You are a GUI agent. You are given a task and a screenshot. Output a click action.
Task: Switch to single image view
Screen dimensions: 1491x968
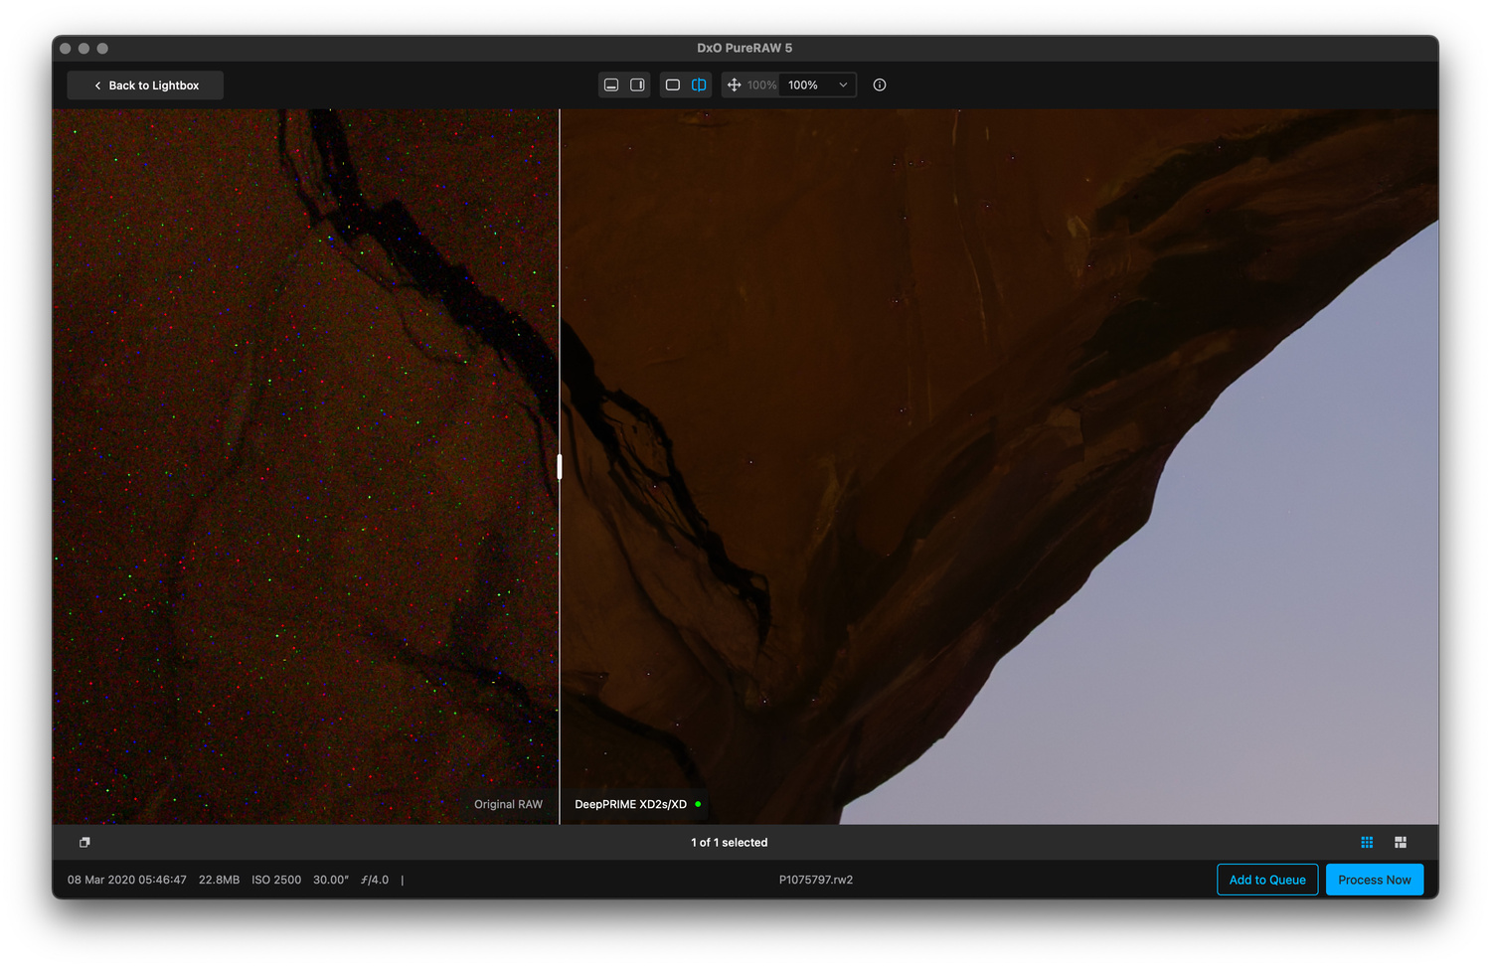(673, 85)
